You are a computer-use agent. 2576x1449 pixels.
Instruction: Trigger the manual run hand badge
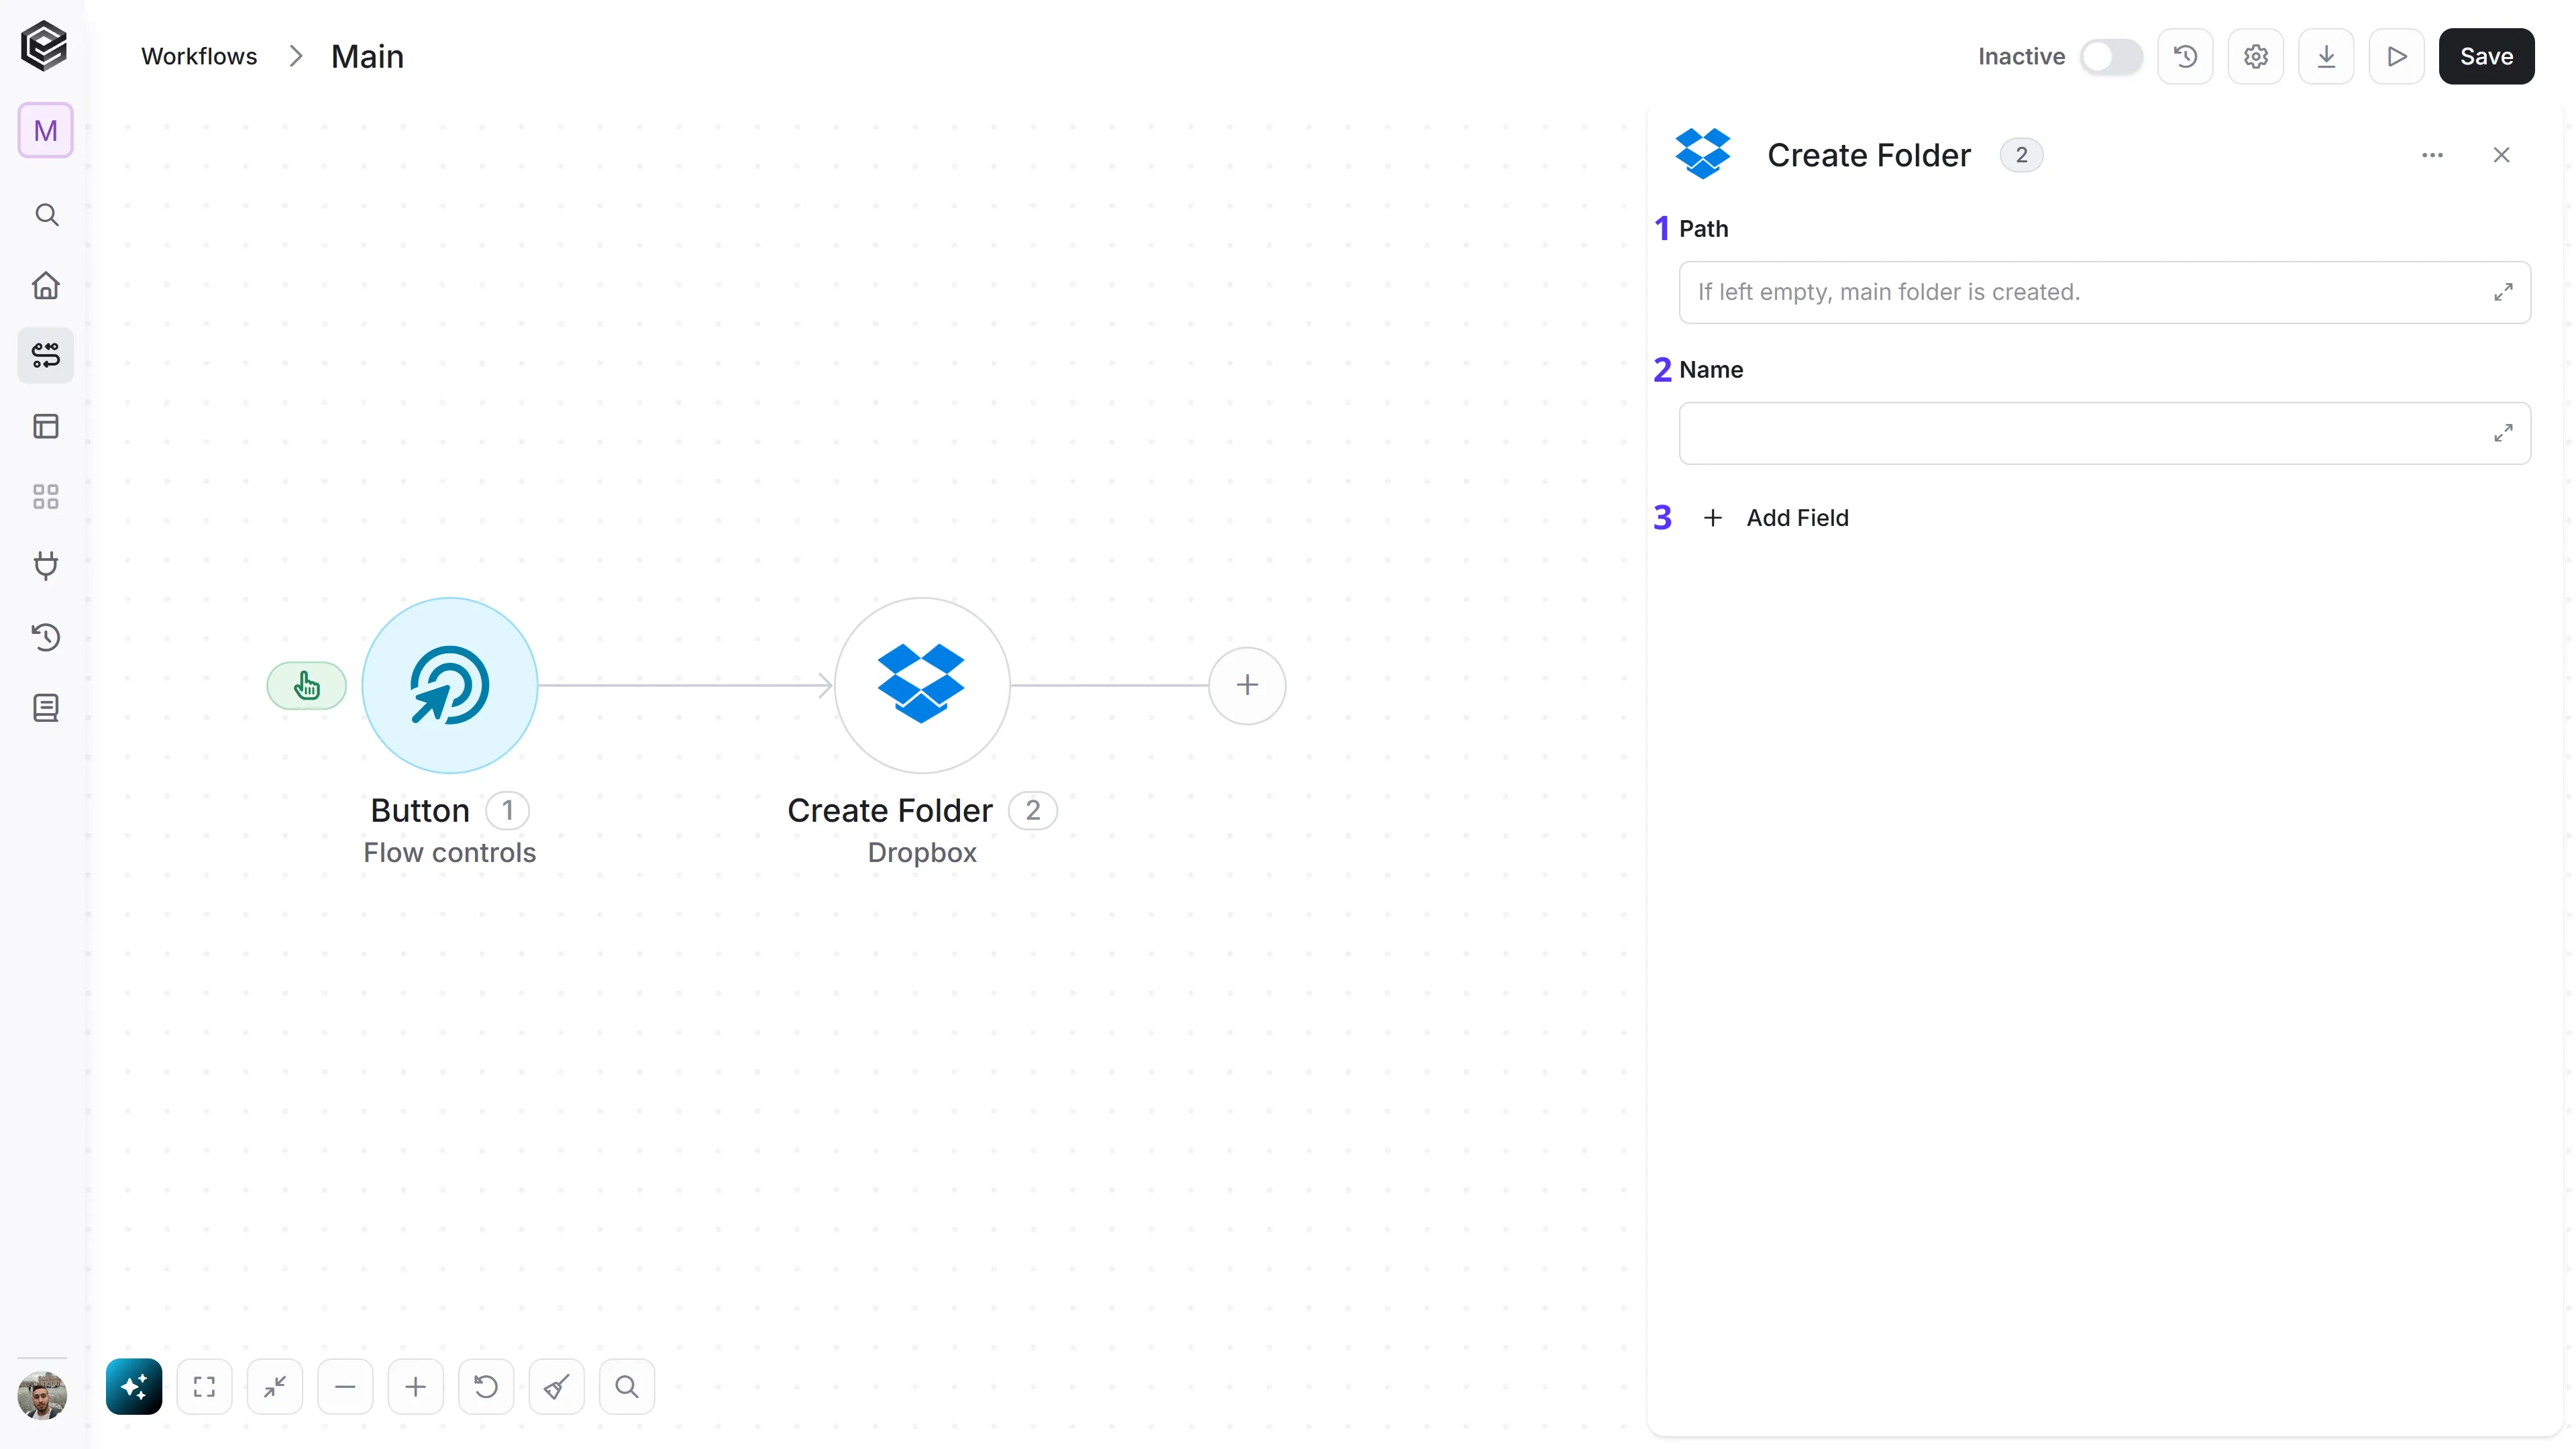(306, 686)
